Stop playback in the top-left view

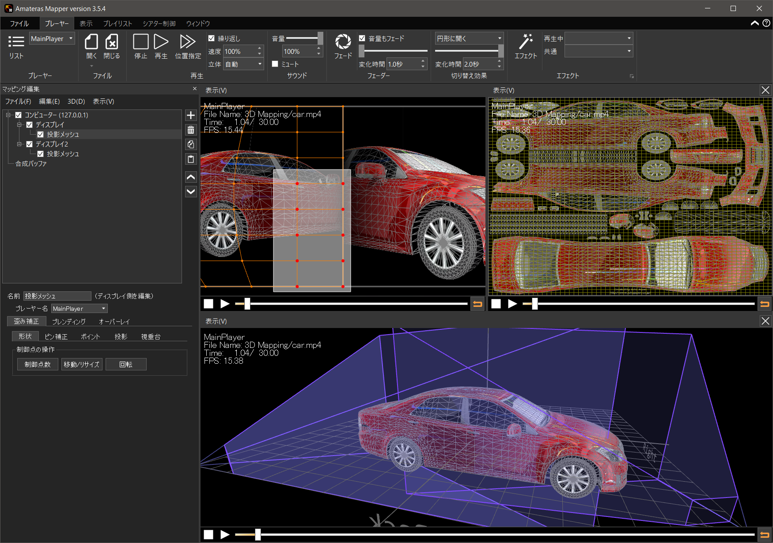click(x=208, y=304)
